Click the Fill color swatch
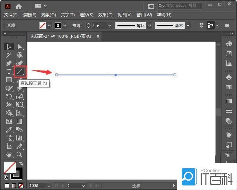This screenshot has height=190, width=237. click(x=10, y=167)
